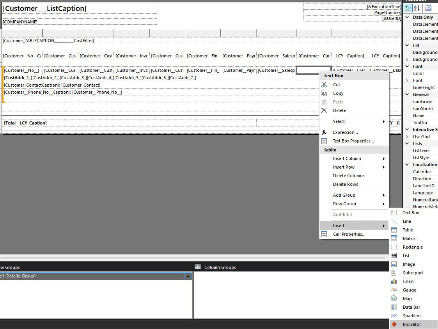Toggle Categorized view in the Properties panel

click(x=408, y=8)
